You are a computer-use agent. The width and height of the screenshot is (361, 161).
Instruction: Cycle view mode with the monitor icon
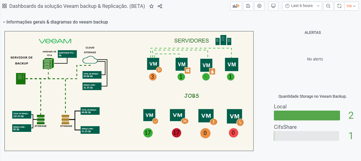pos(273,6)
